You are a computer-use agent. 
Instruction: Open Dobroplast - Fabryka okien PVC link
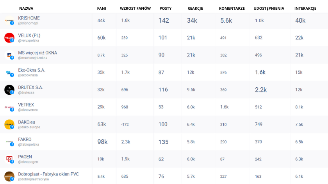point(48,174)
